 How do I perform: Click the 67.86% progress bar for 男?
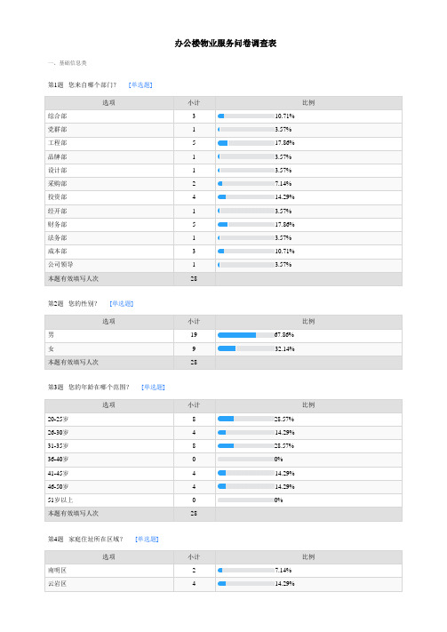(246, 335)
